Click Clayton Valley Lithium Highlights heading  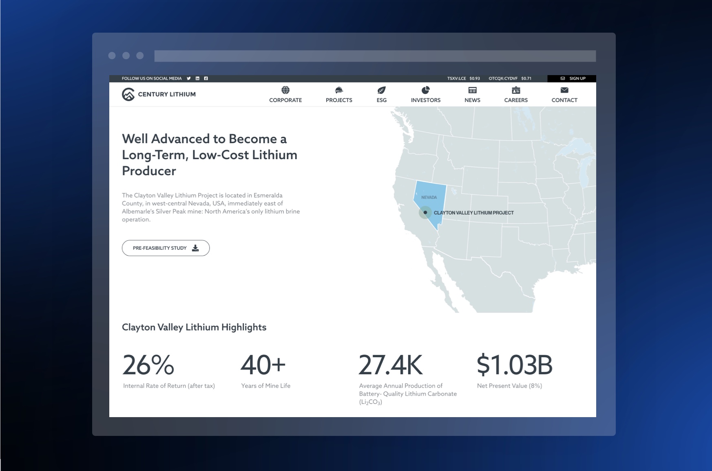point(194,327)
